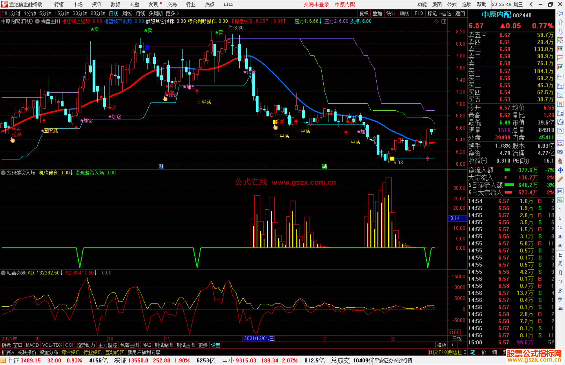Open the 复权 adjustment dropdown
The height and width of the screenshot is (365, 565).
click(364, 13)
